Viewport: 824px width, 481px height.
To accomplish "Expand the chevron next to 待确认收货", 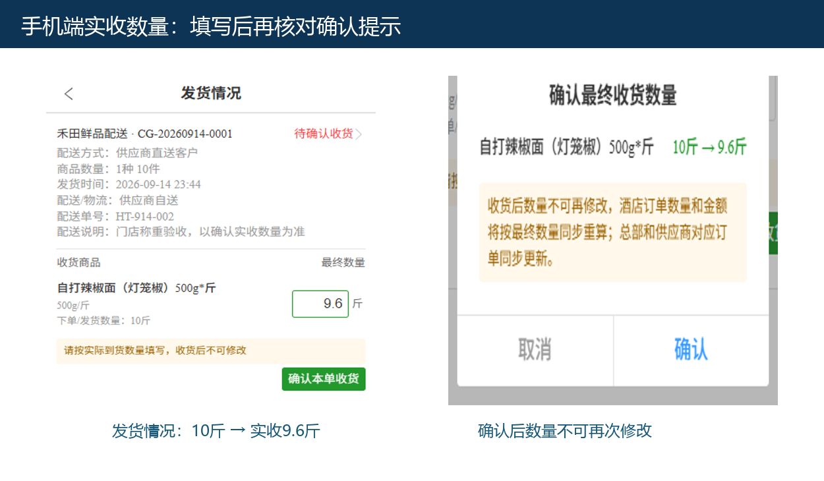I will pyautogui.click(x=359, y=134).
